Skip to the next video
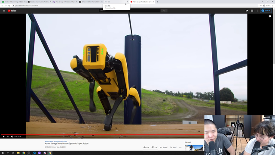This screenshot has width=275, height=155. 8,136
